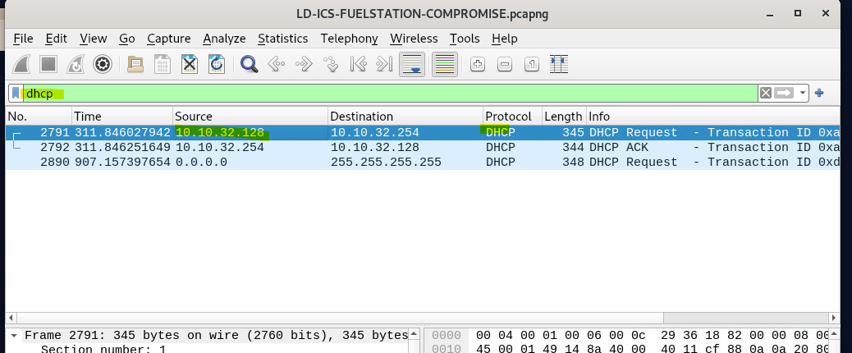Reload the capture file
Image resolution: width=852 pixels, height=353 pixels.
tap(217, 64)
